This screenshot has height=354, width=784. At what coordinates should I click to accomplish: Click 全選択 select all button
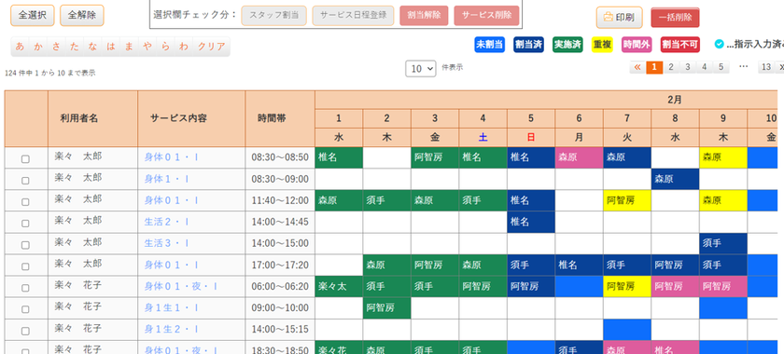[33, 16]
